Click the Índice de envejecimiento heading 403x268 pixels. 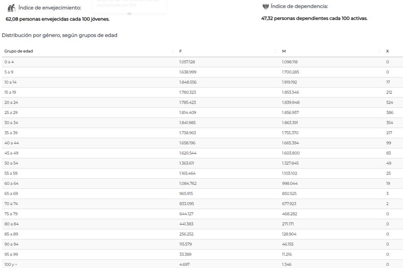click(49, 8)
